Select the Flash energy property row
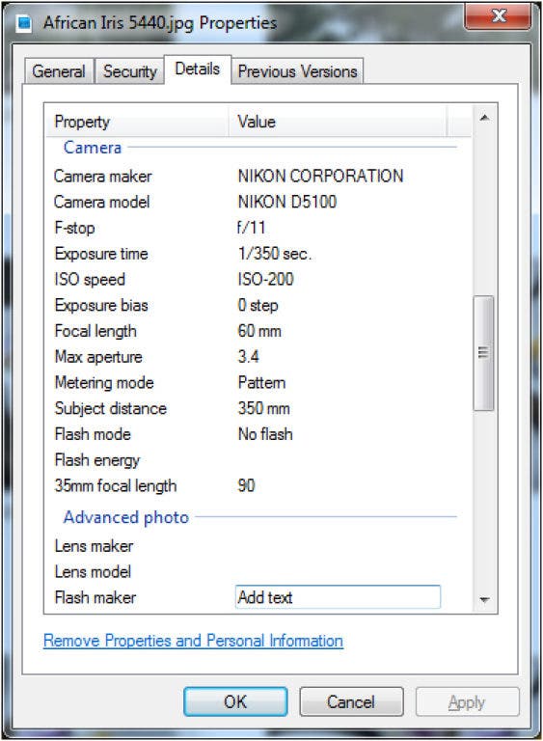The width and height of the screenshot is (543, 741). point(258,460)
